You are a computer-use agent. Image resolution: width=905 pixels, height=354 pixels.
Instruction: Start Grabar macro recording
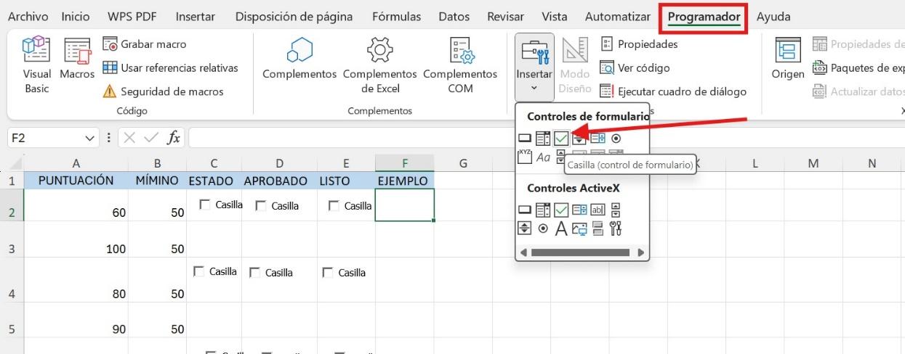tap(144, 44)
